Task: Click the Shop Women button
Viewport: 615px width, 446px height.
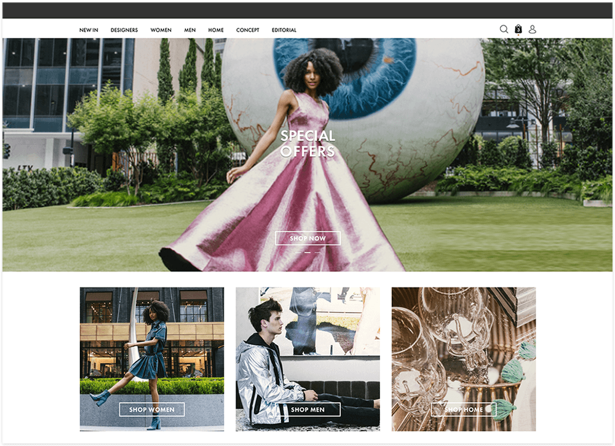Action: tap(152, 410)
